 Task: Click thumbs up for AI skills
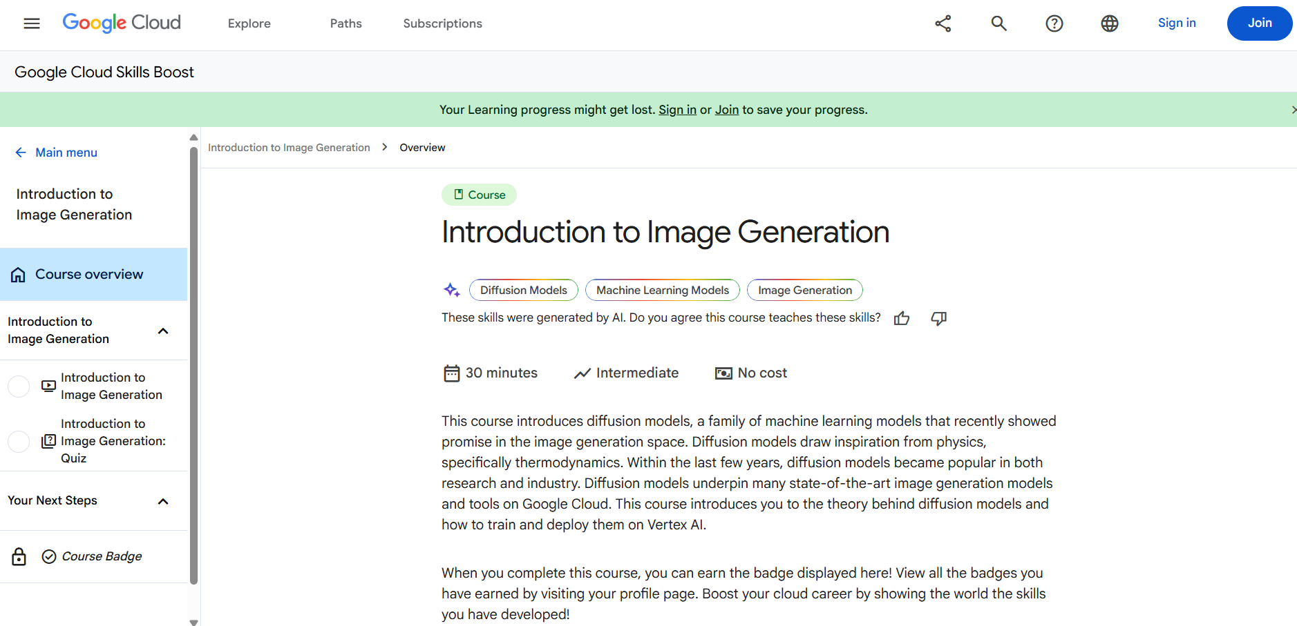(902, 318)
